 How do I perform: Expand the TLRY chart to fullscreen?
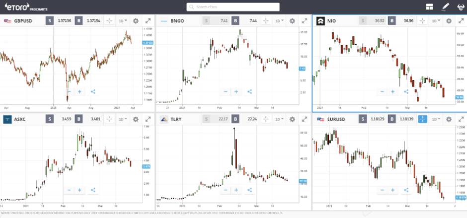point(305,119)
